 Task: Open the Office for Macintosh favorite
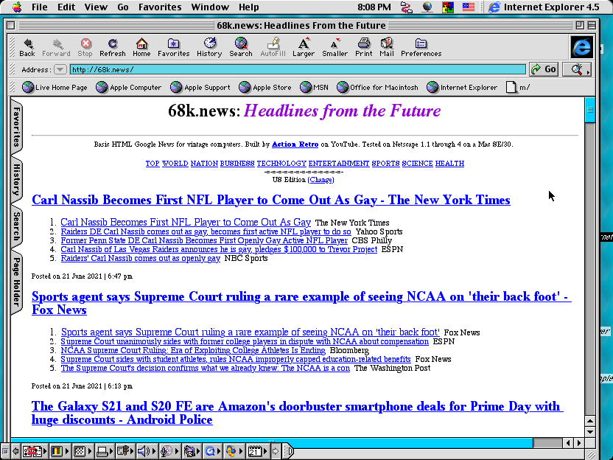pos(378,87)
